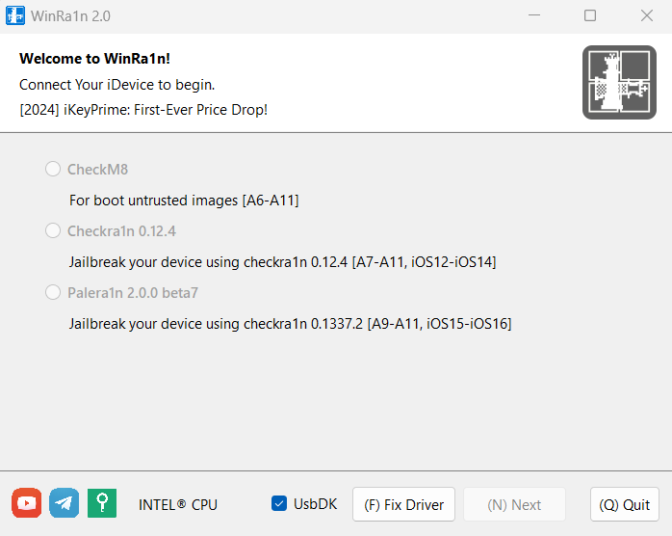Close the WinRa1n 2.0 window
Viewport: 672px width, 536px height.
click(x=647, y=15)
